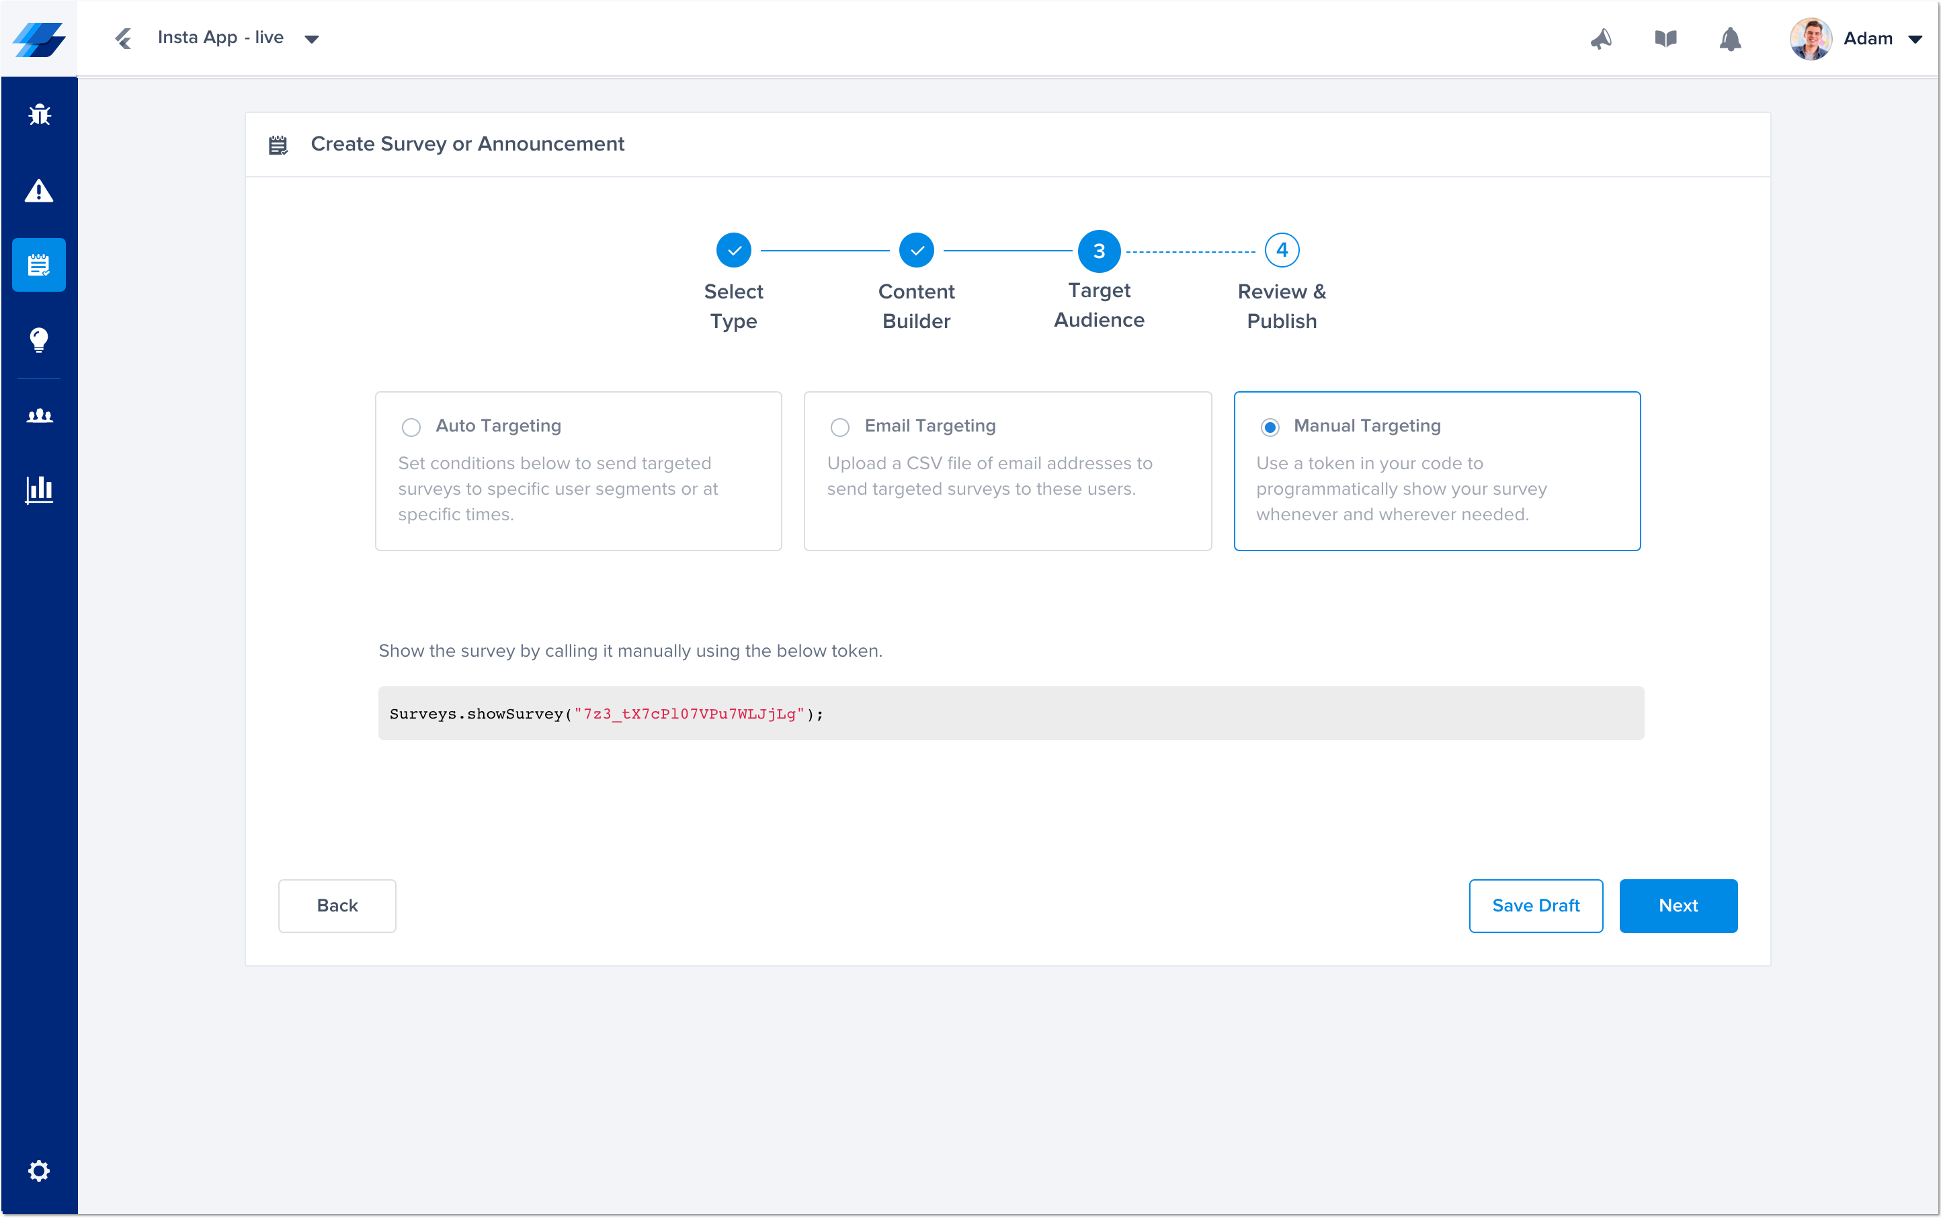Click the showSurvey token code box
Screen dimensions: 1941x1218
coord(1011,713)
